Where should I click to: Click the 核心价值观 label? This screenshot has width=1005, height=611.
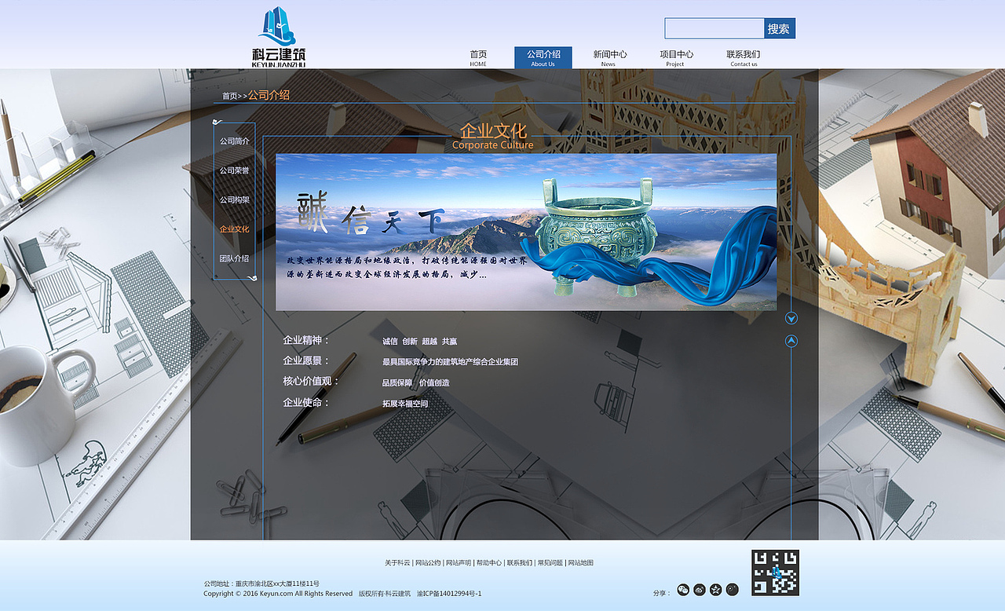tap(311, 381)
